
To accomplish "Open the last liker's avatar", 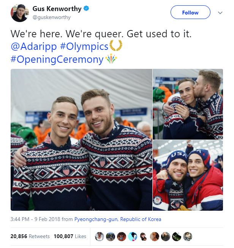I will tap(188, 237).
